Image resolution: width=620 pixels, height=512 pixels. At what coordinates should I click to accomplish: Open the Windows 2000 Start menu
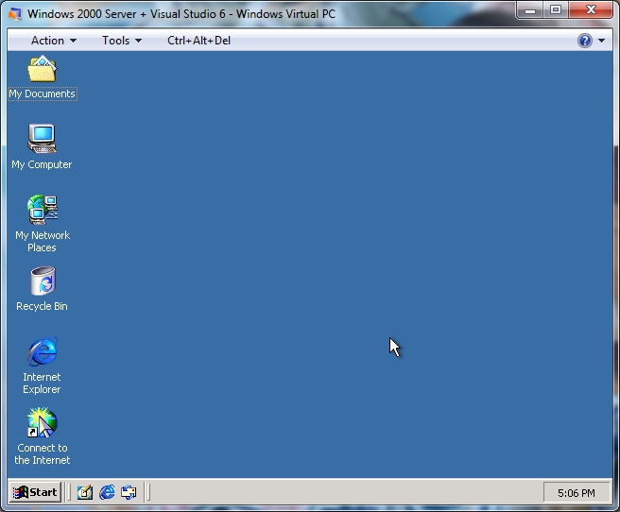click(x=36, y=492)
